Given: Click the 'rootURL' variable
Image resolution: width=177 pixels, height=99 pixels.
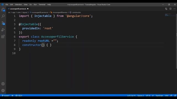Looking at the screenshot, I should (44, 41).
